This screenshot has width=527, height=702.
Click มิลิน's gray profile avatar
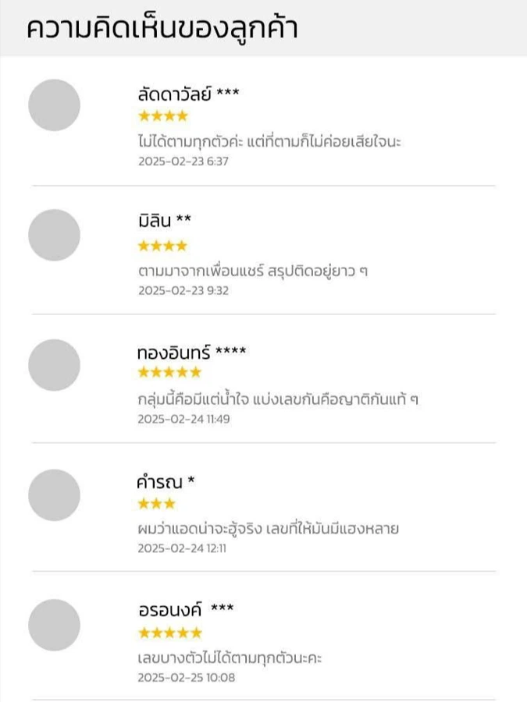pos(54,235)
